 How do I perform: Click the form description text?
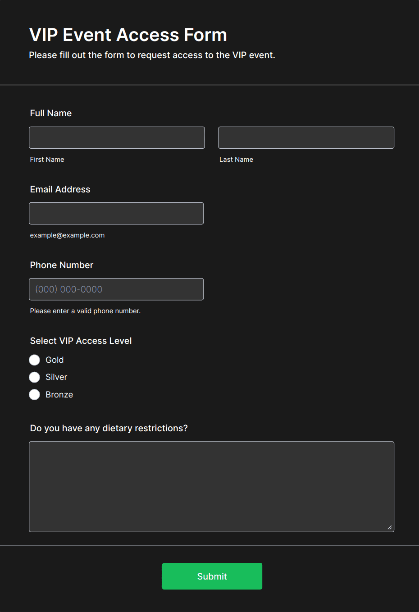click(152, 55)
